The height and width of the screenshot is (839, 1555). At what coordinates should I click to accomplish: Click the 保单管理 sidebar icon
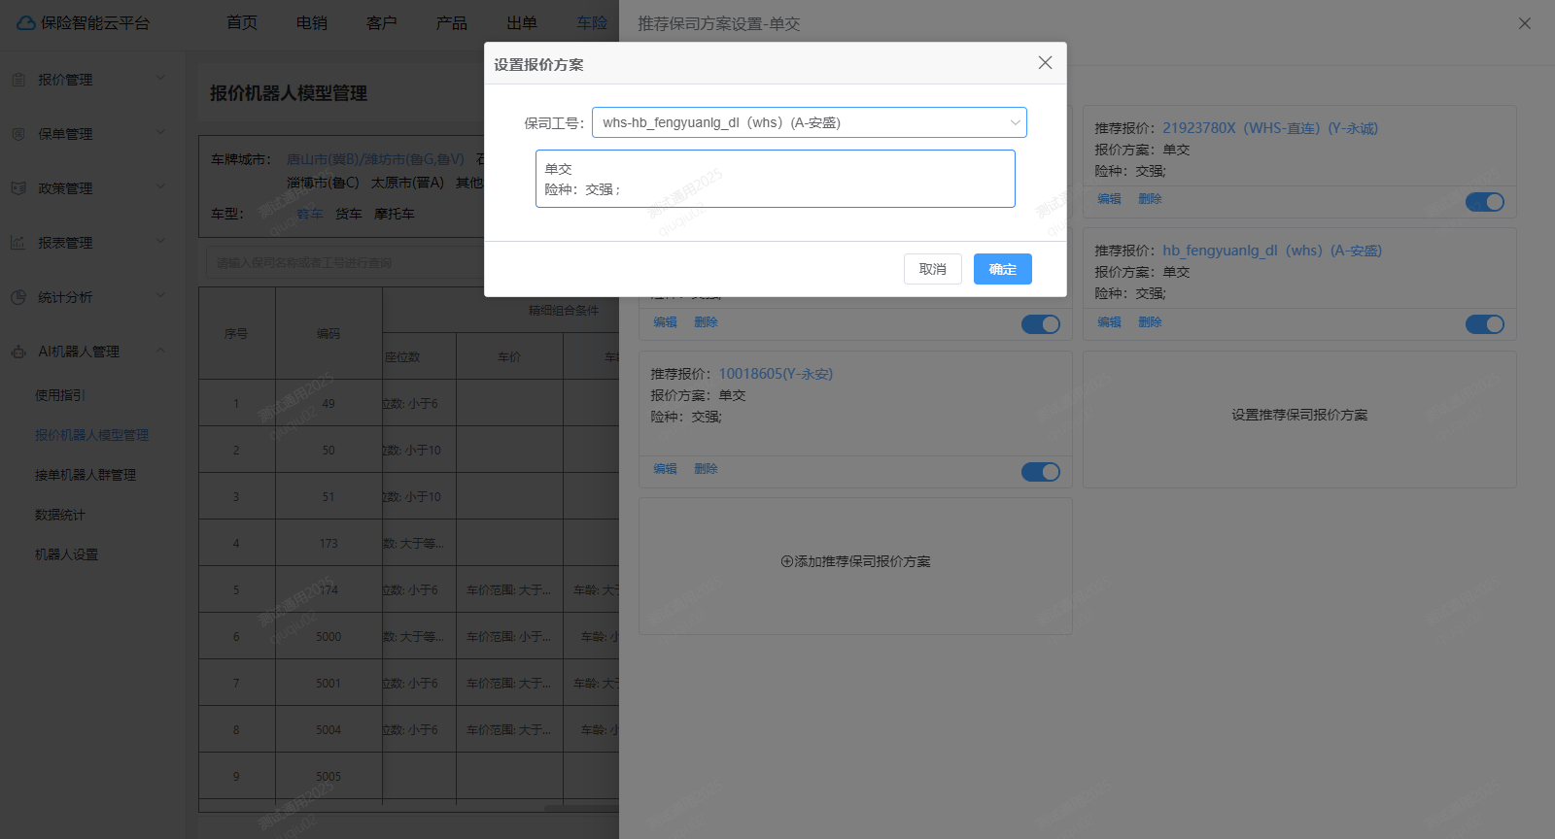coord(18,134)
